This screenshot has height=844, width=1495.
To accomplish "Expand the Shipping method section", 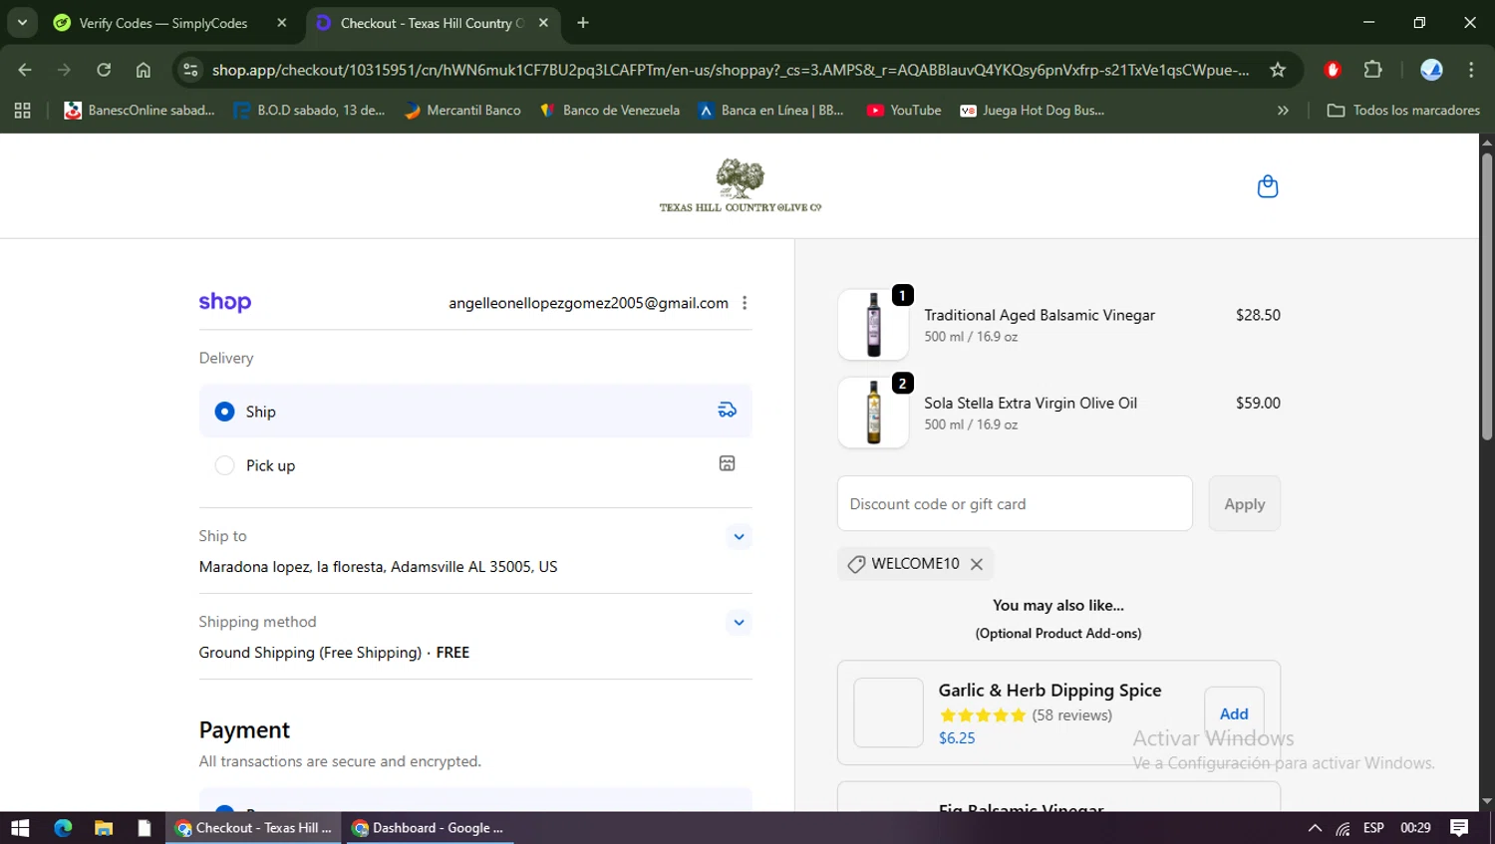I will coord(739,623).
